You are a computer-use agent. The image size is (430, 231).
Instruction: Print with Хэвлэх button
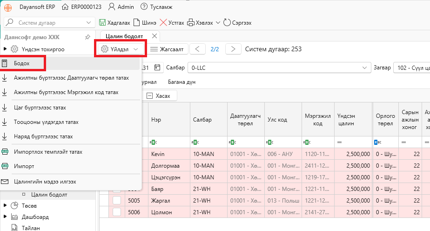point(200,22)
